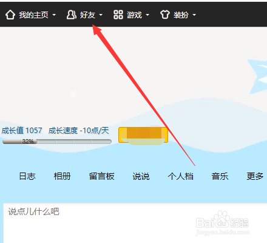This screenshot has height=243, width=267.
Task: Switch to the 相册 tab
Action: click(x=63, y=176)
